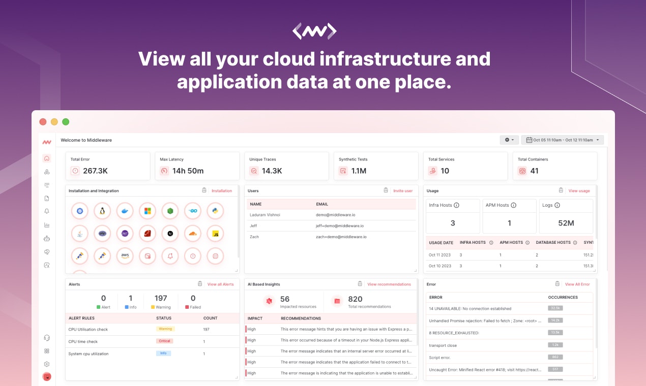Select the Node.js green hexagon integration icon
Image resolution: width=646 pixels, height=386 pixels.
click(x=170, y=211)
